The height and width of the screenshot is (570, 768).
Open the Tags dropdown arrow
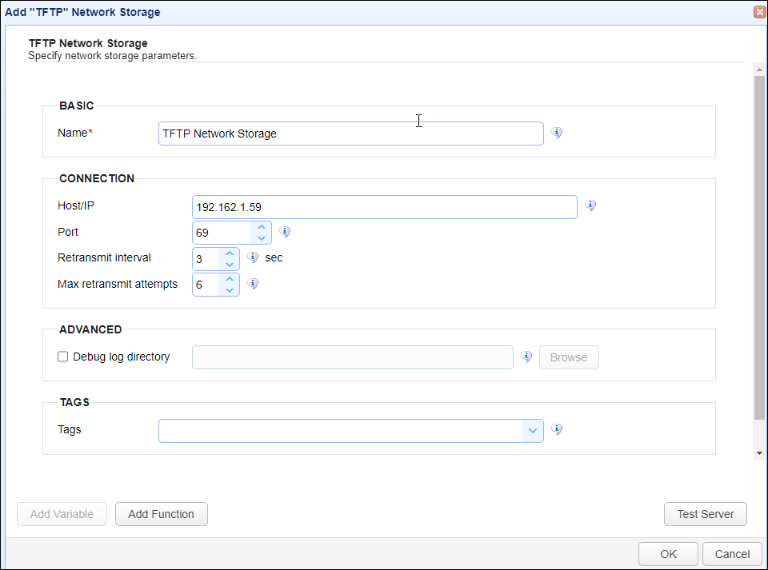click(533, 431)
